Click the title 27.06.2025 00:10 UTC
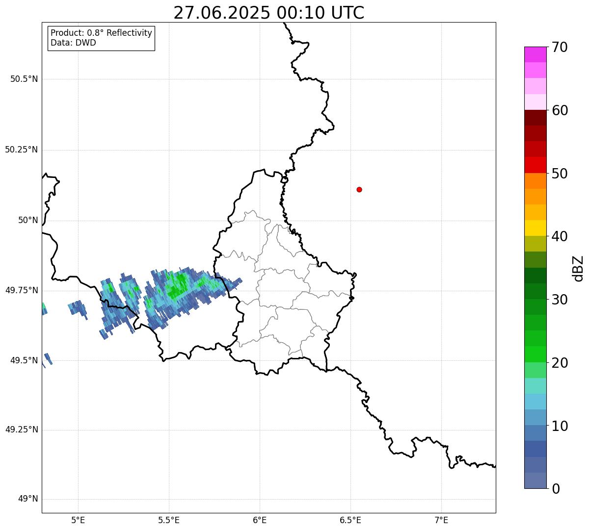590x530 pixels. (269, 12)
